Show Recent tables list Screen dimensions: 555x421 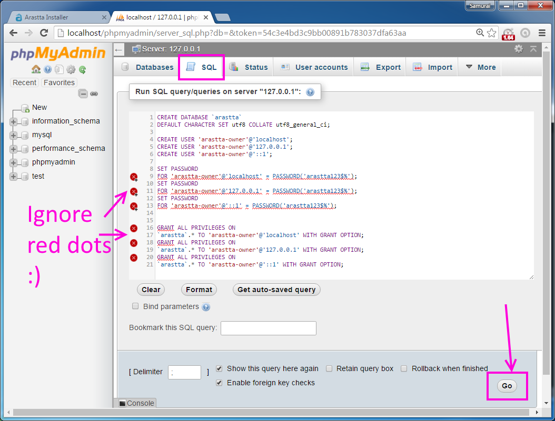(24, 83)
